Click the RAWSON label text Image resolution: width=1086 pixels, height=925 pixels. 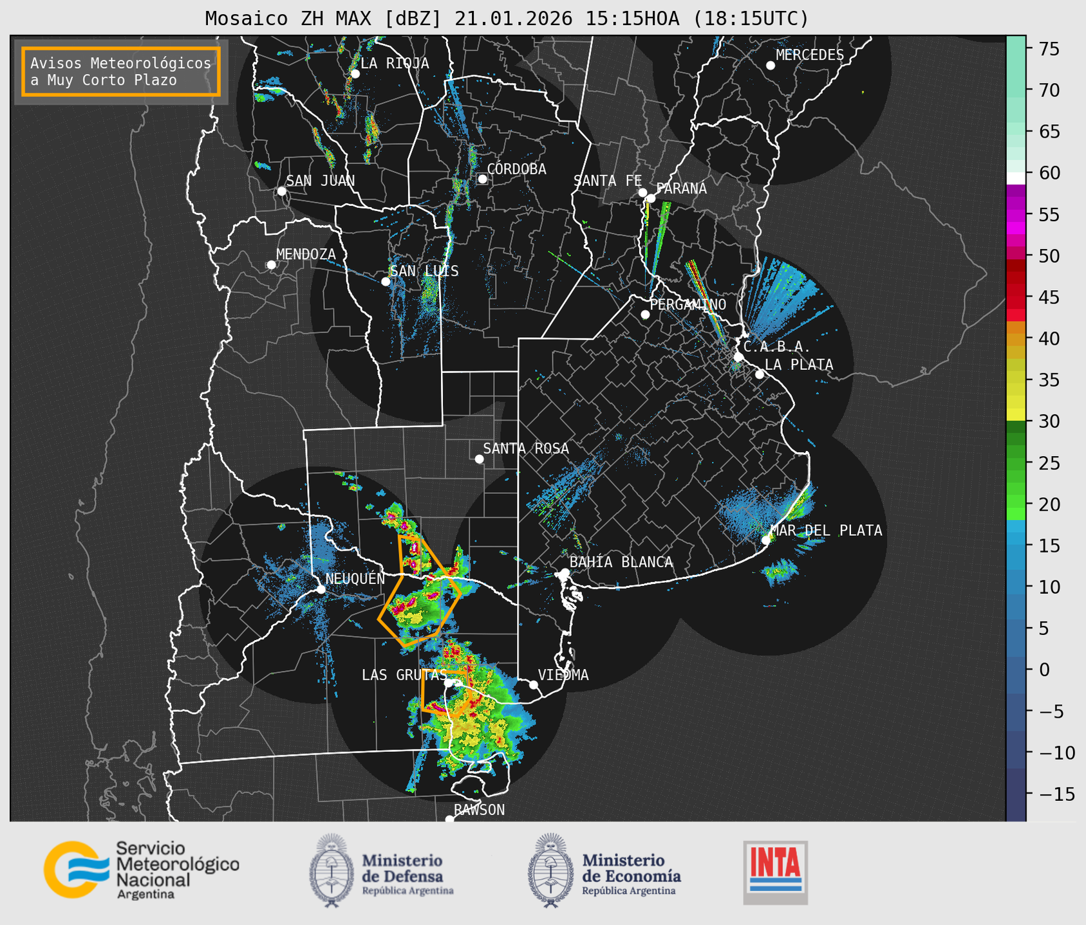pyautogui.click(x=480, y=810)
